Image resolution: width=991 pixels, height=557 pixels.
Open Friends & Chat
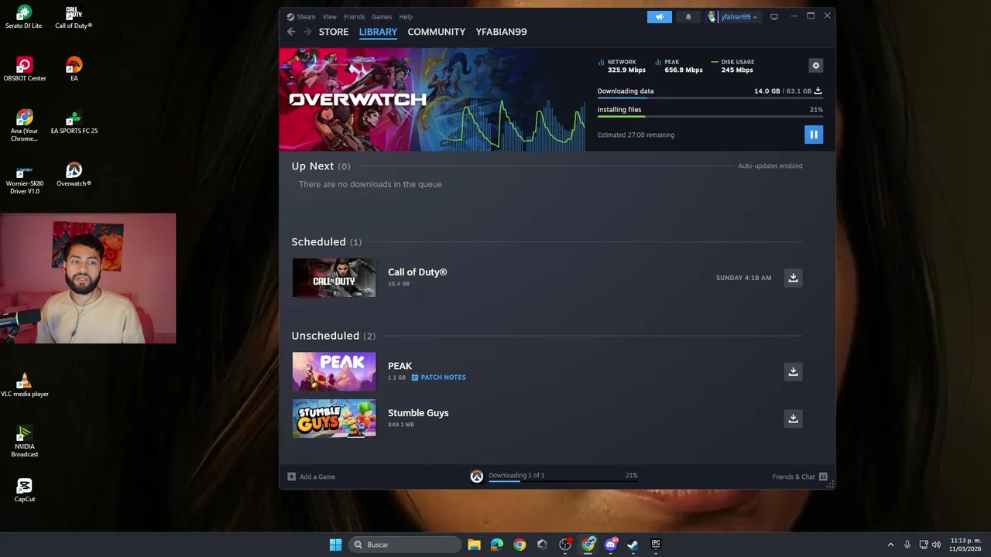tap(800, 477)
